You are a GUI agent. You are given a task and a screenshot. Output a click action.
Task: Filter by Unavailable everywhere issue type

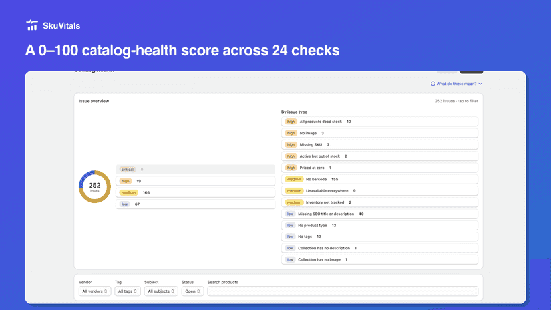click(x=380, y=191)
